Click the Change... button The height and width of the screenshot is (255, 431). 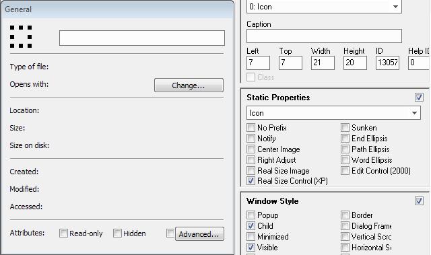[189, 85]
